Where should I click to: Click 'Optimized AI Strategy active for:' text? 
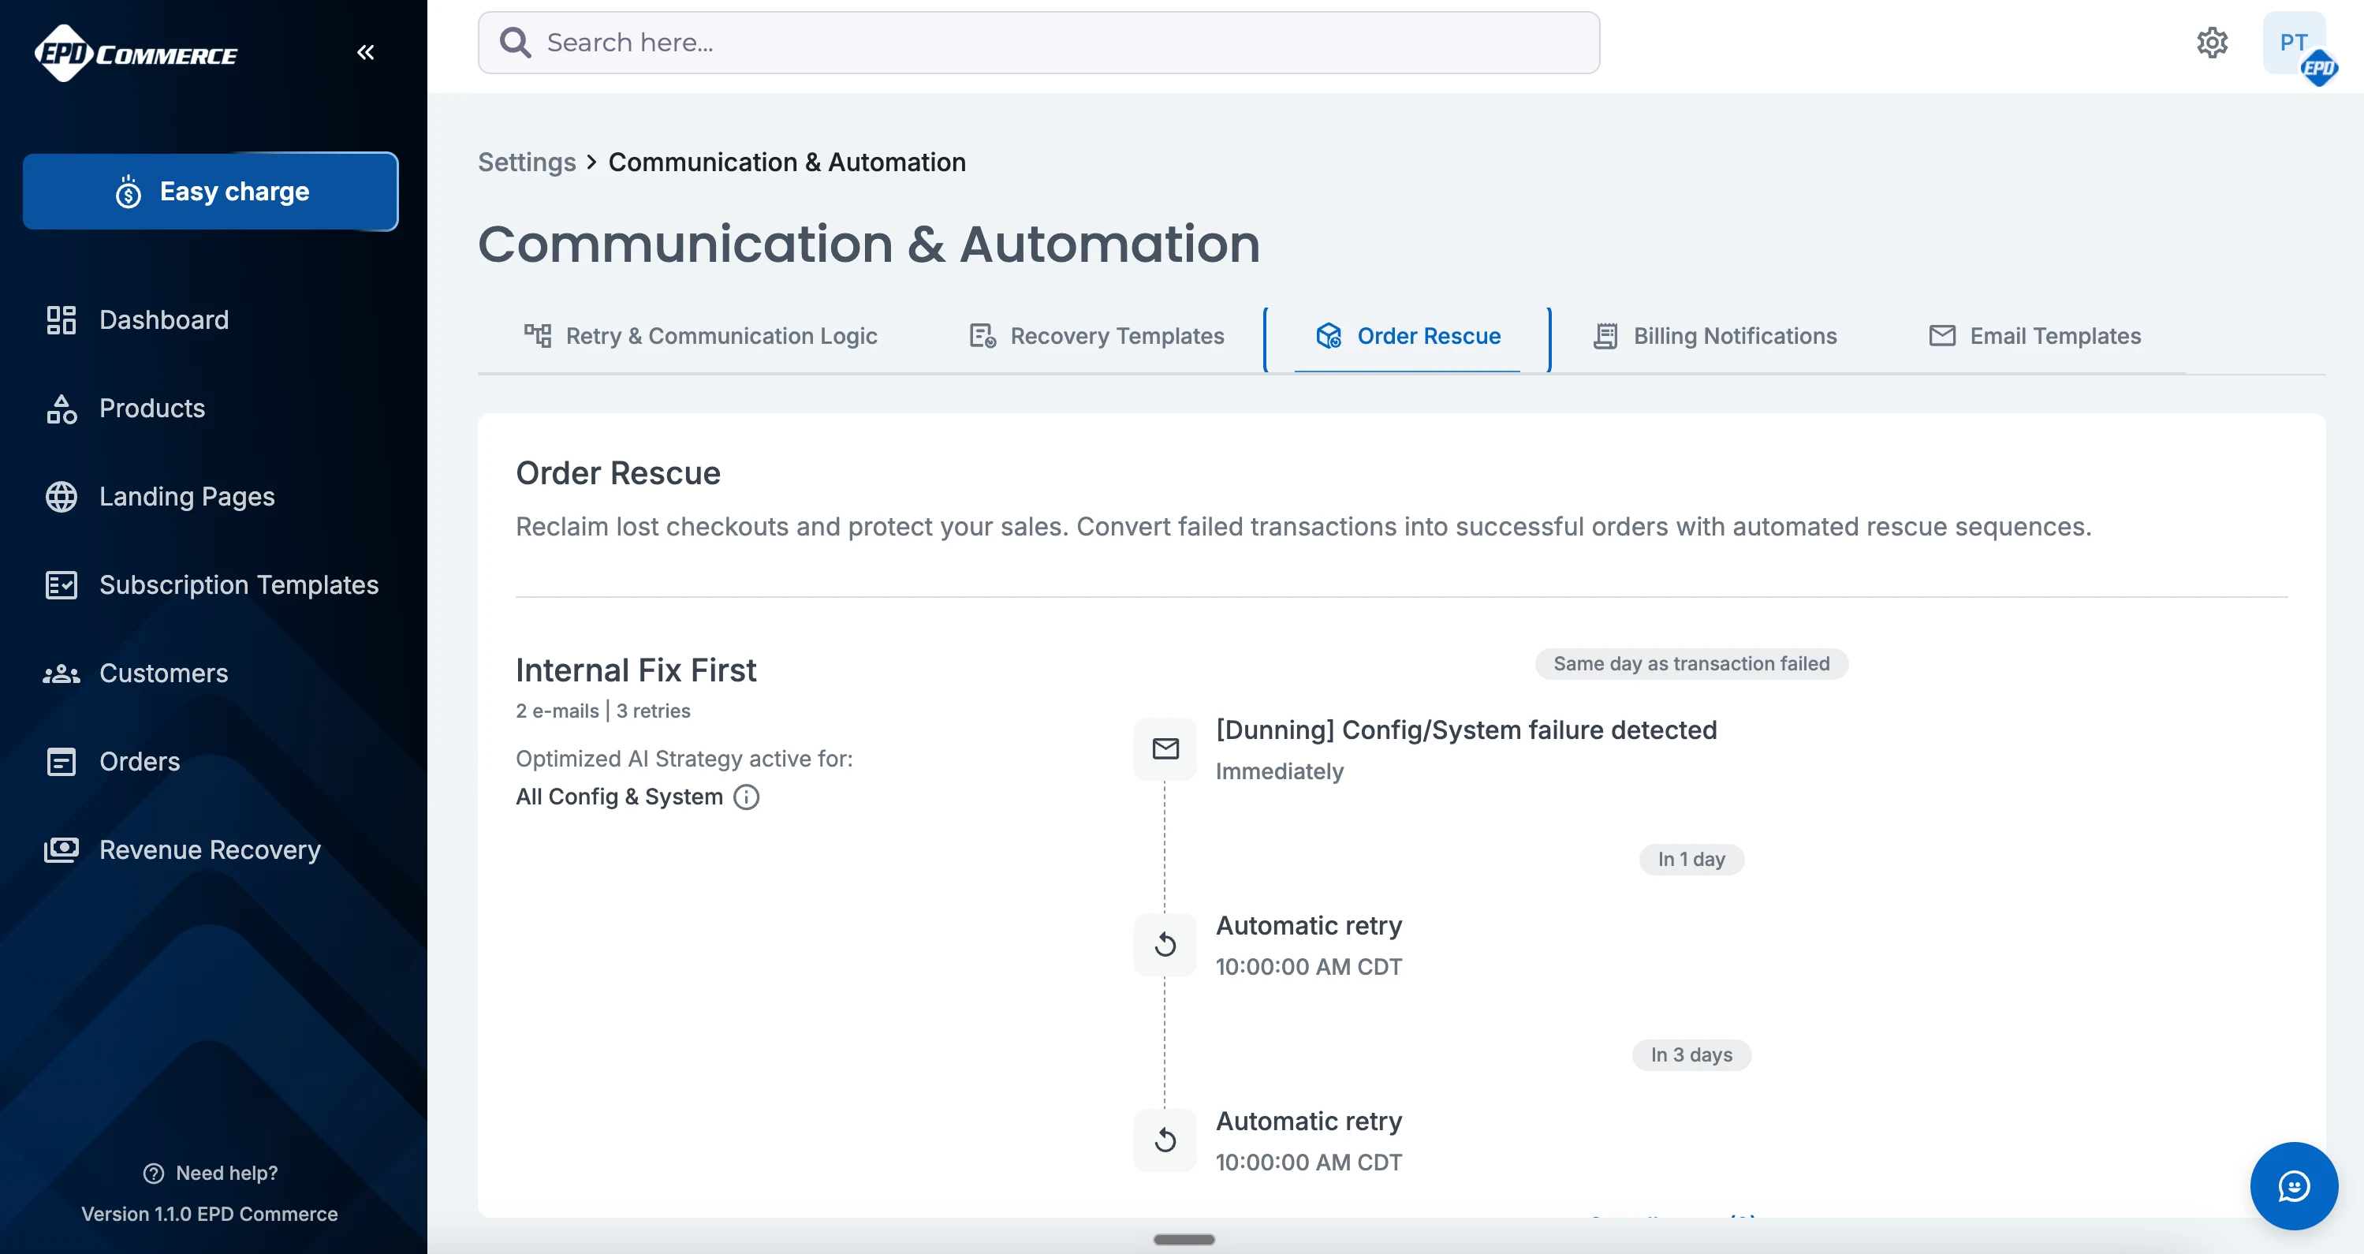(x=684, y=759)
